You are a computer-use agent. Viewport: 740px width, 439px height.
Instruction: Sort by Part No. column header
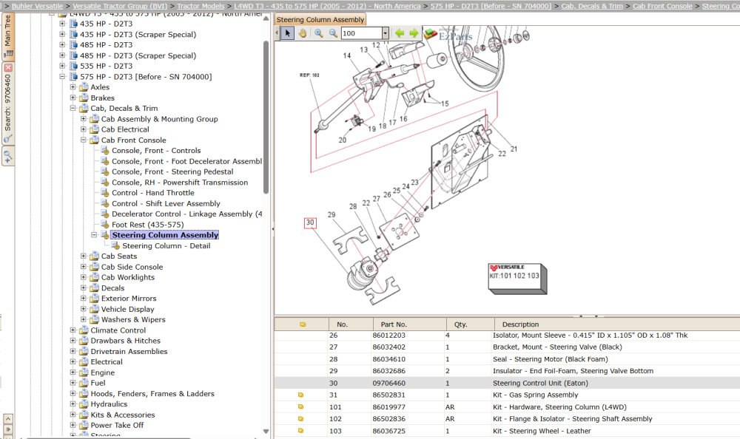click(x=408, y=324)
